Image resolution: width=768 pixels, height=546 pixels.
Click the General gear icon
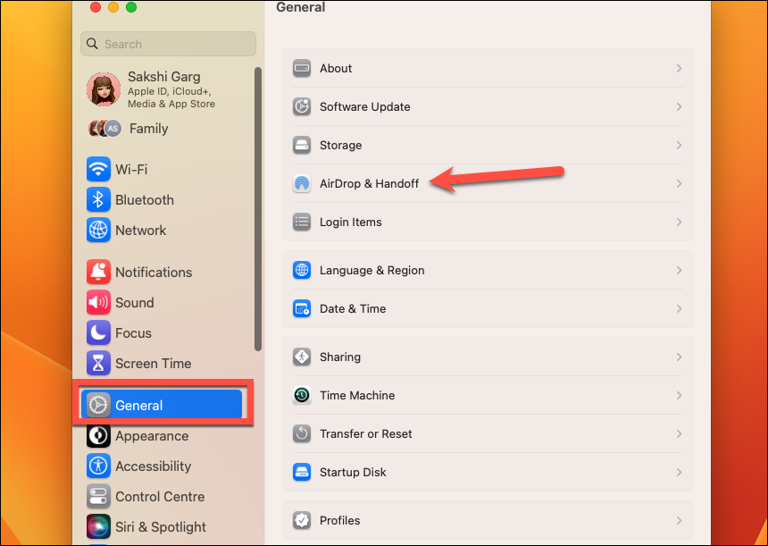tap(98, 406)
